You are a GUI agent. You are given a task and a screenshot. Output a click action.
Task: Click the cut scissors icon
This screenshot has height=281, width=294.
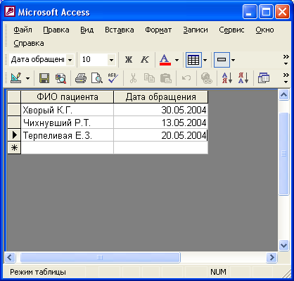coord(133,78)
